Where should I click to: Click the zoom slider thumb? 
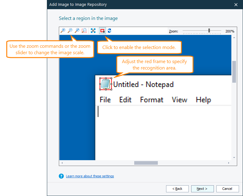click(x=209, y=31)
